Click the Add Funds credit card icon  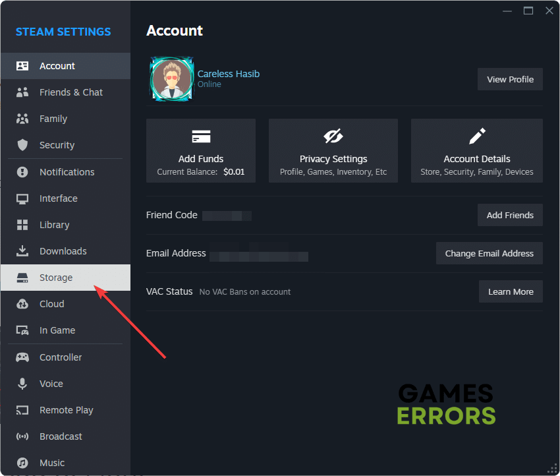201,136
